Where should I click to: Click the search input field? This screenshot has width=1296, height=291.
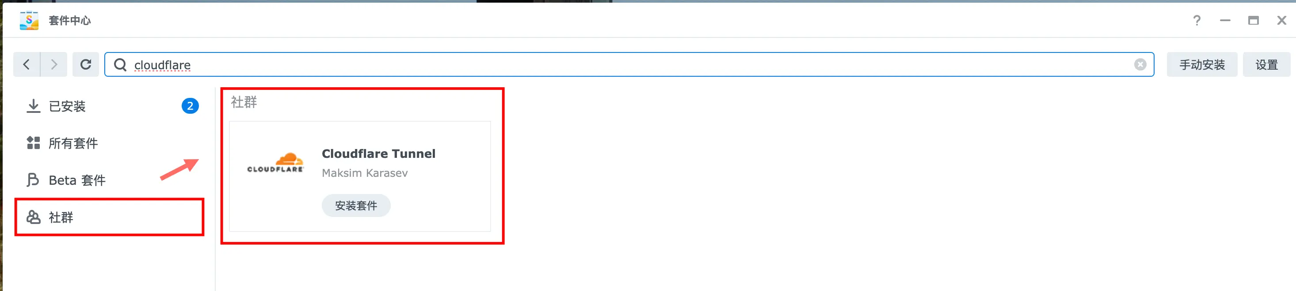pyautogui.click(x=629, y=65)
